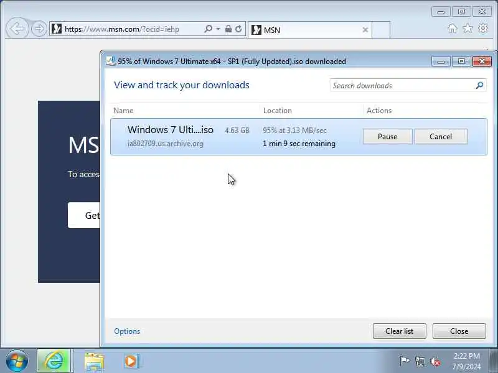Click the 4.63 GB file size

pos(237,131)
